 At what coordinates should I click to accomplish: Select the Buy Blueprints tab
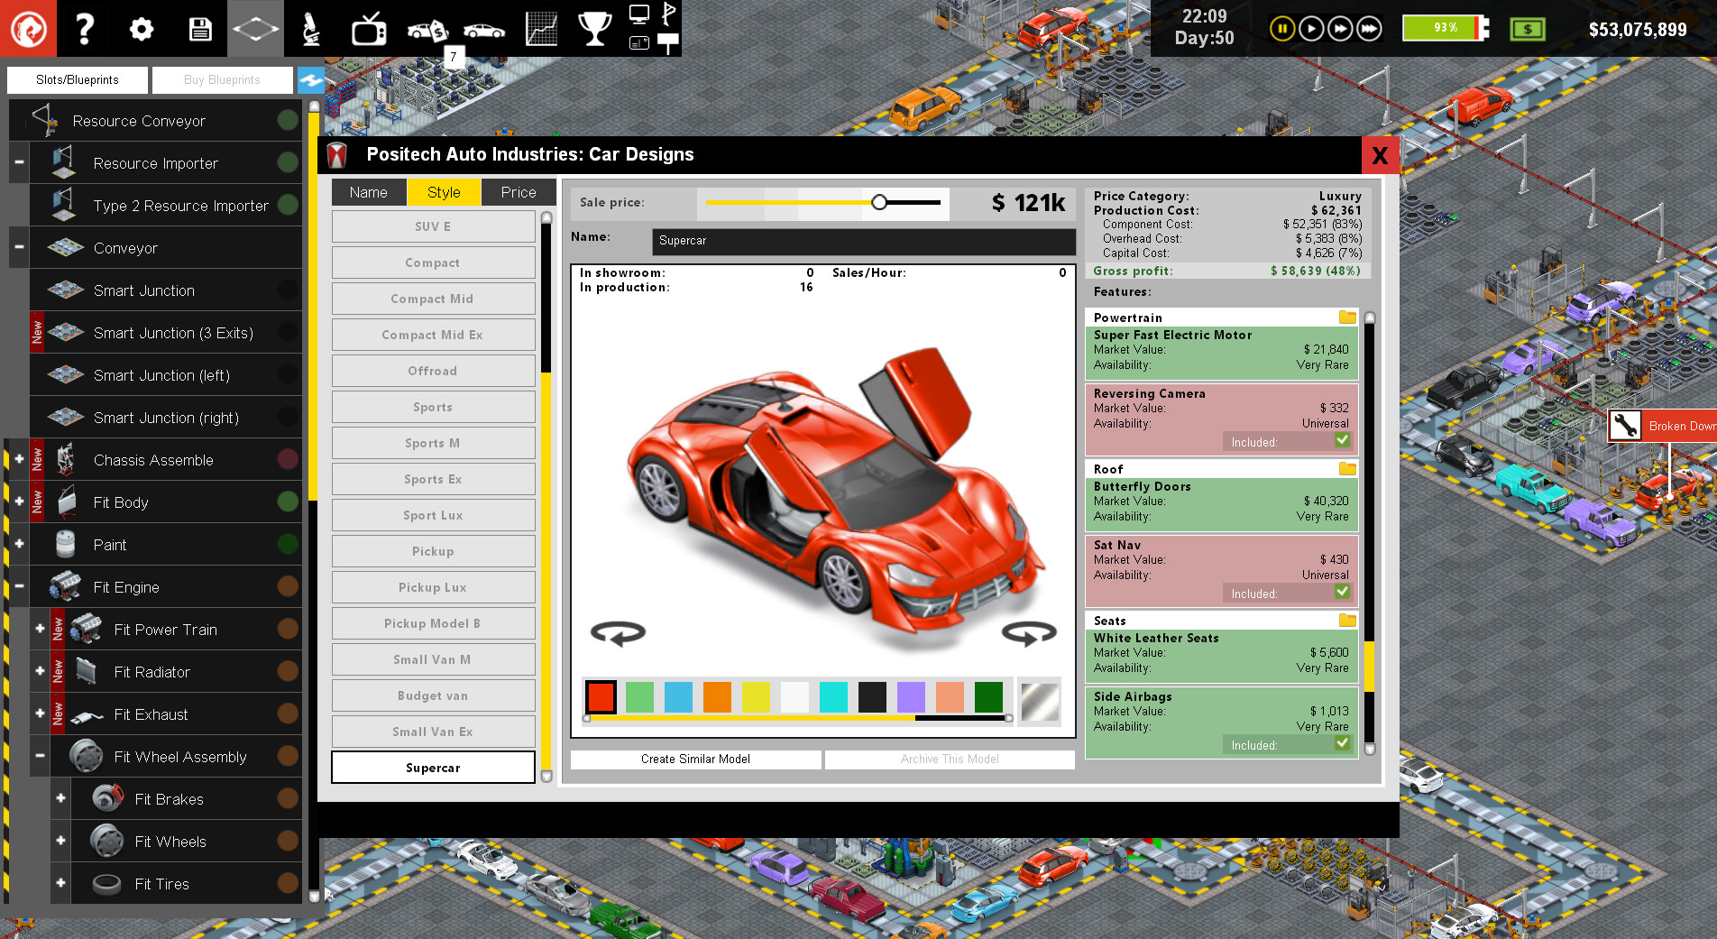point(222,79)
